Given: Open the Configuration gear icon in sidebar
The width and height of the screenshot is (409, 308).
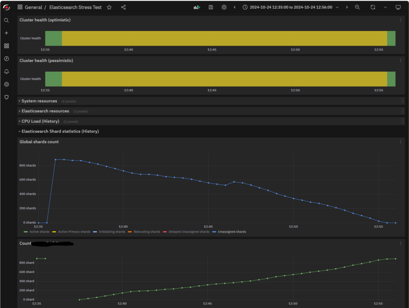Looking at the screenshot, I should [x=6, y=84].
